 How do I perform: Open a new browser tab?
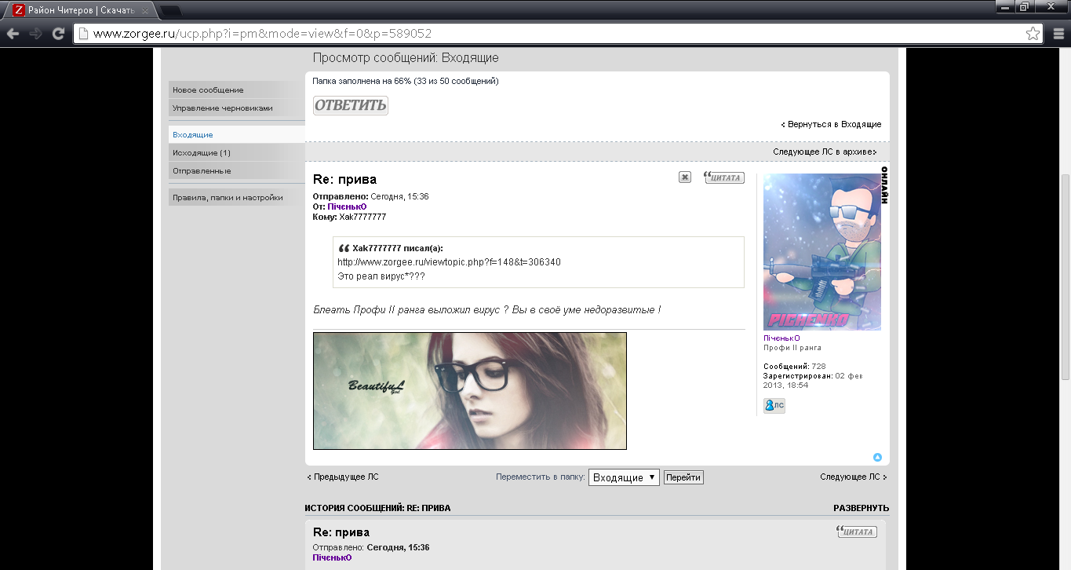pos(171,11)
